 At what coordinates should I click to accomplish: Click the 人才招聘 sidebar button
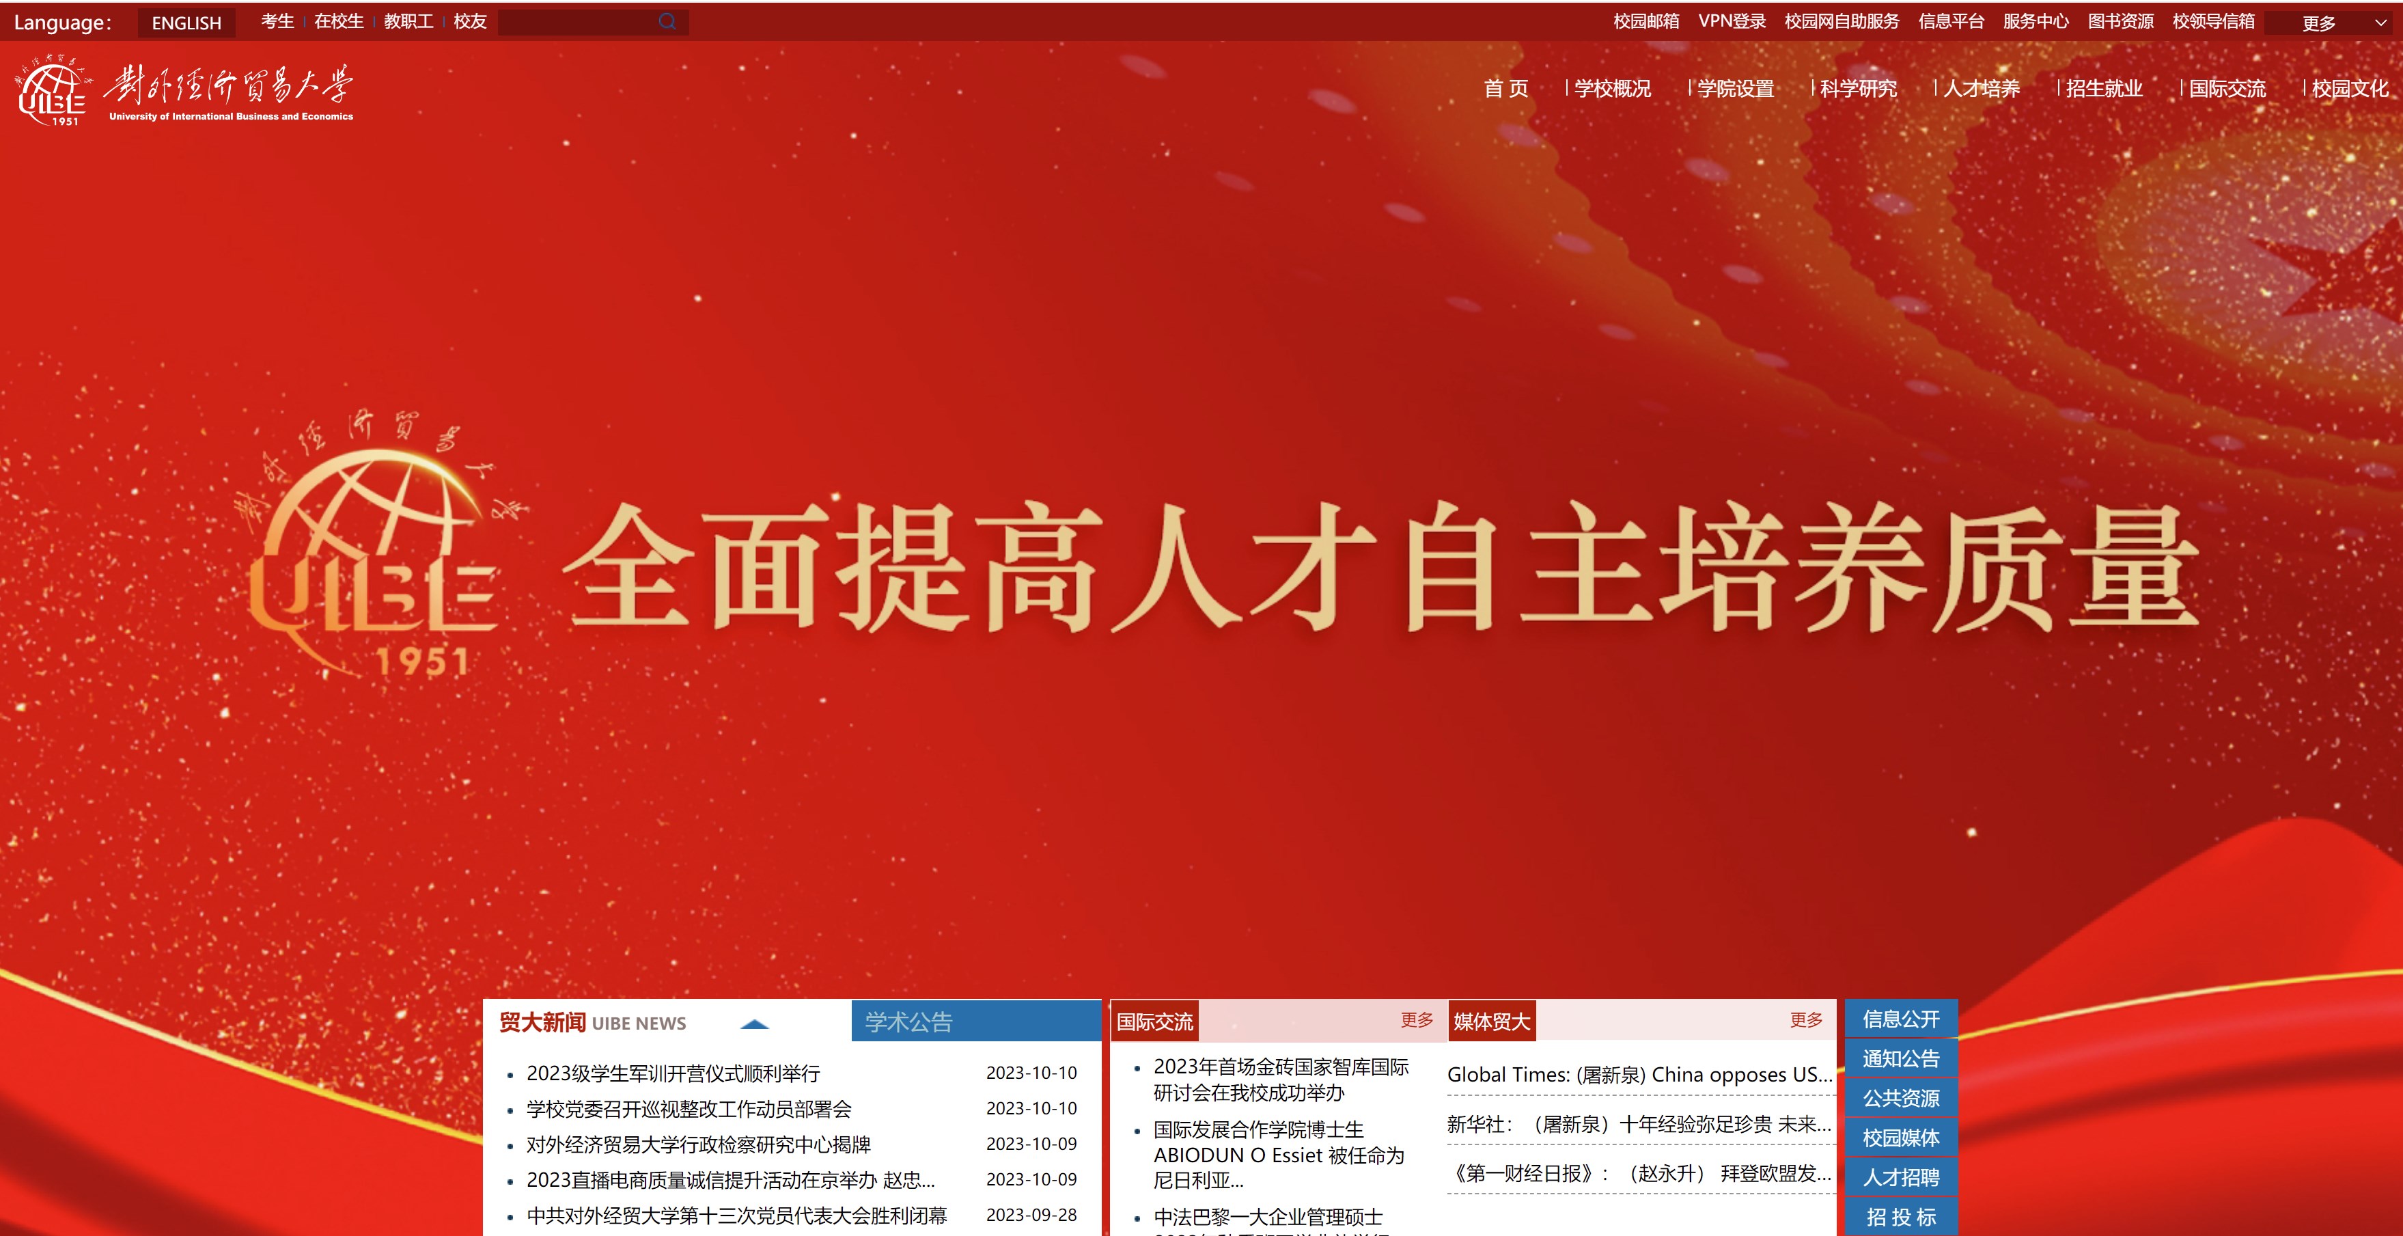(1900, 1177)
